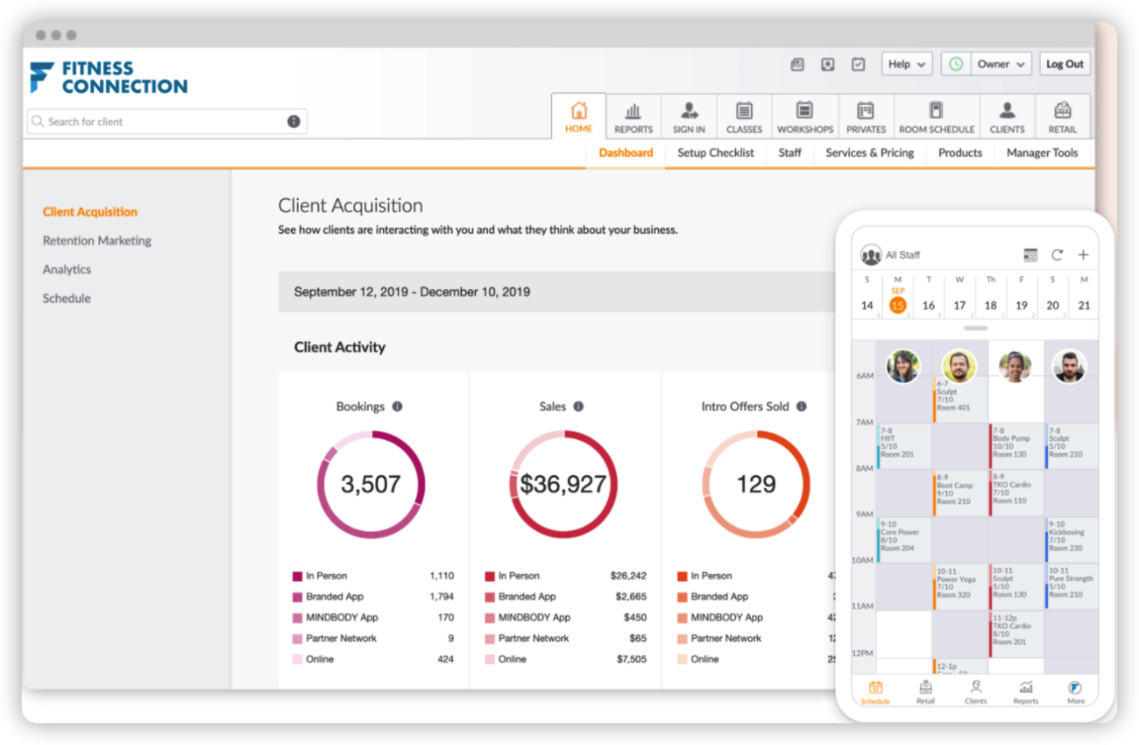Open the Sign In page

tap(689, 117)
